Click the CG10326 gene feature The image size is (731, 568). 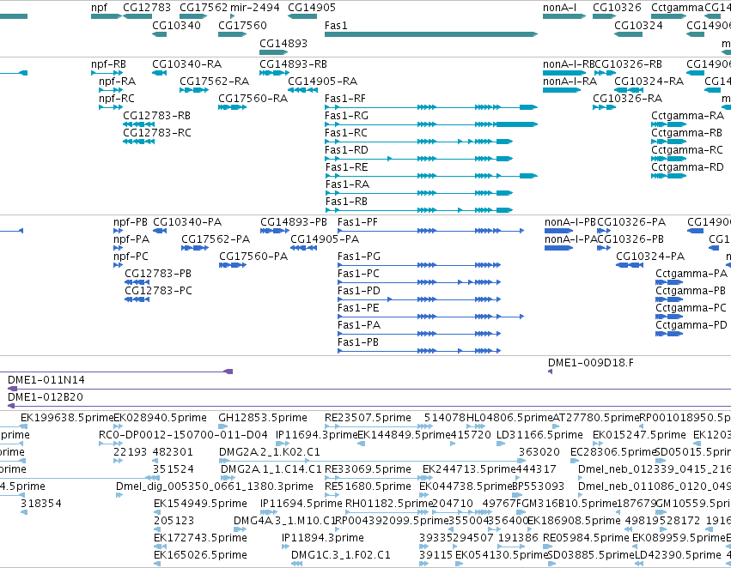click(604, 16)
